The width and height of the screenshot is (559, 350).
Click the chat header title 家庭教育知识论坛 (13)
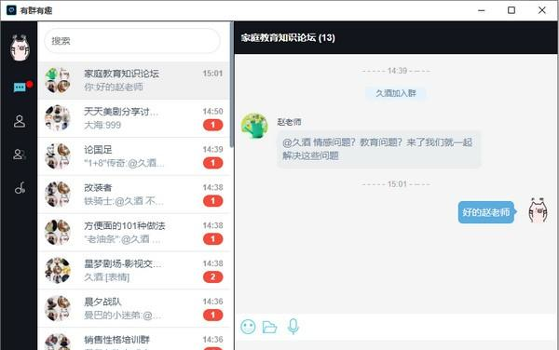pyautogui.click(x=288, y=38)
